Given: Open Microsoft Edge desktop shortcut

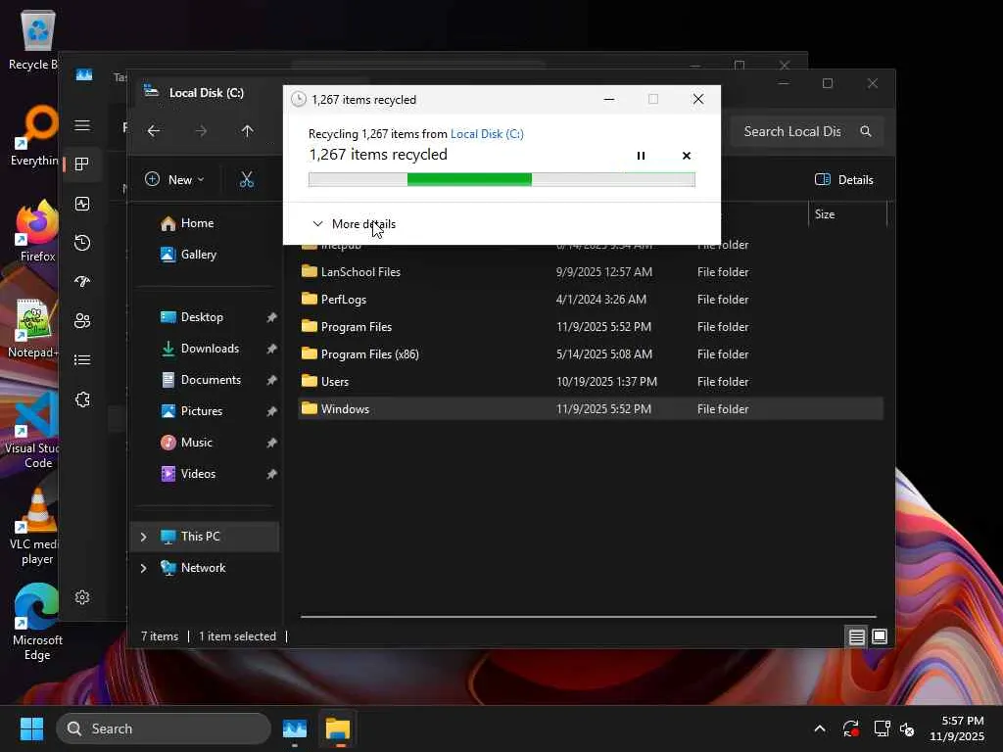Looking at the screenshot, I should tap(36, 623).
